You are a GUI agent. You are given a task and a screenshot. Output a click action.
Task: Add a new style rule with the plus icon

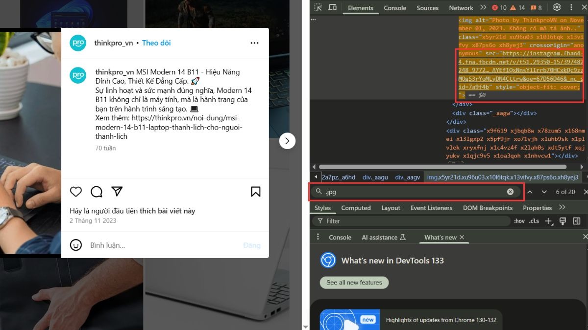tap(549, 221)
